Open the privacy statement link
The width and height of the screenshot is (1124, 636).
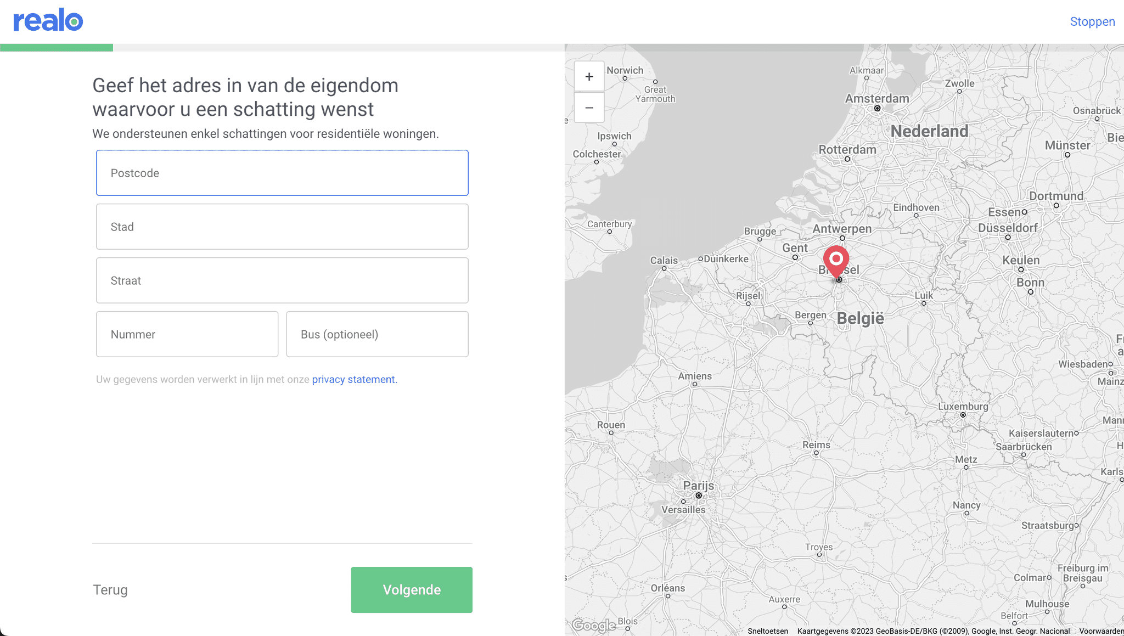[x=353, y=379]
